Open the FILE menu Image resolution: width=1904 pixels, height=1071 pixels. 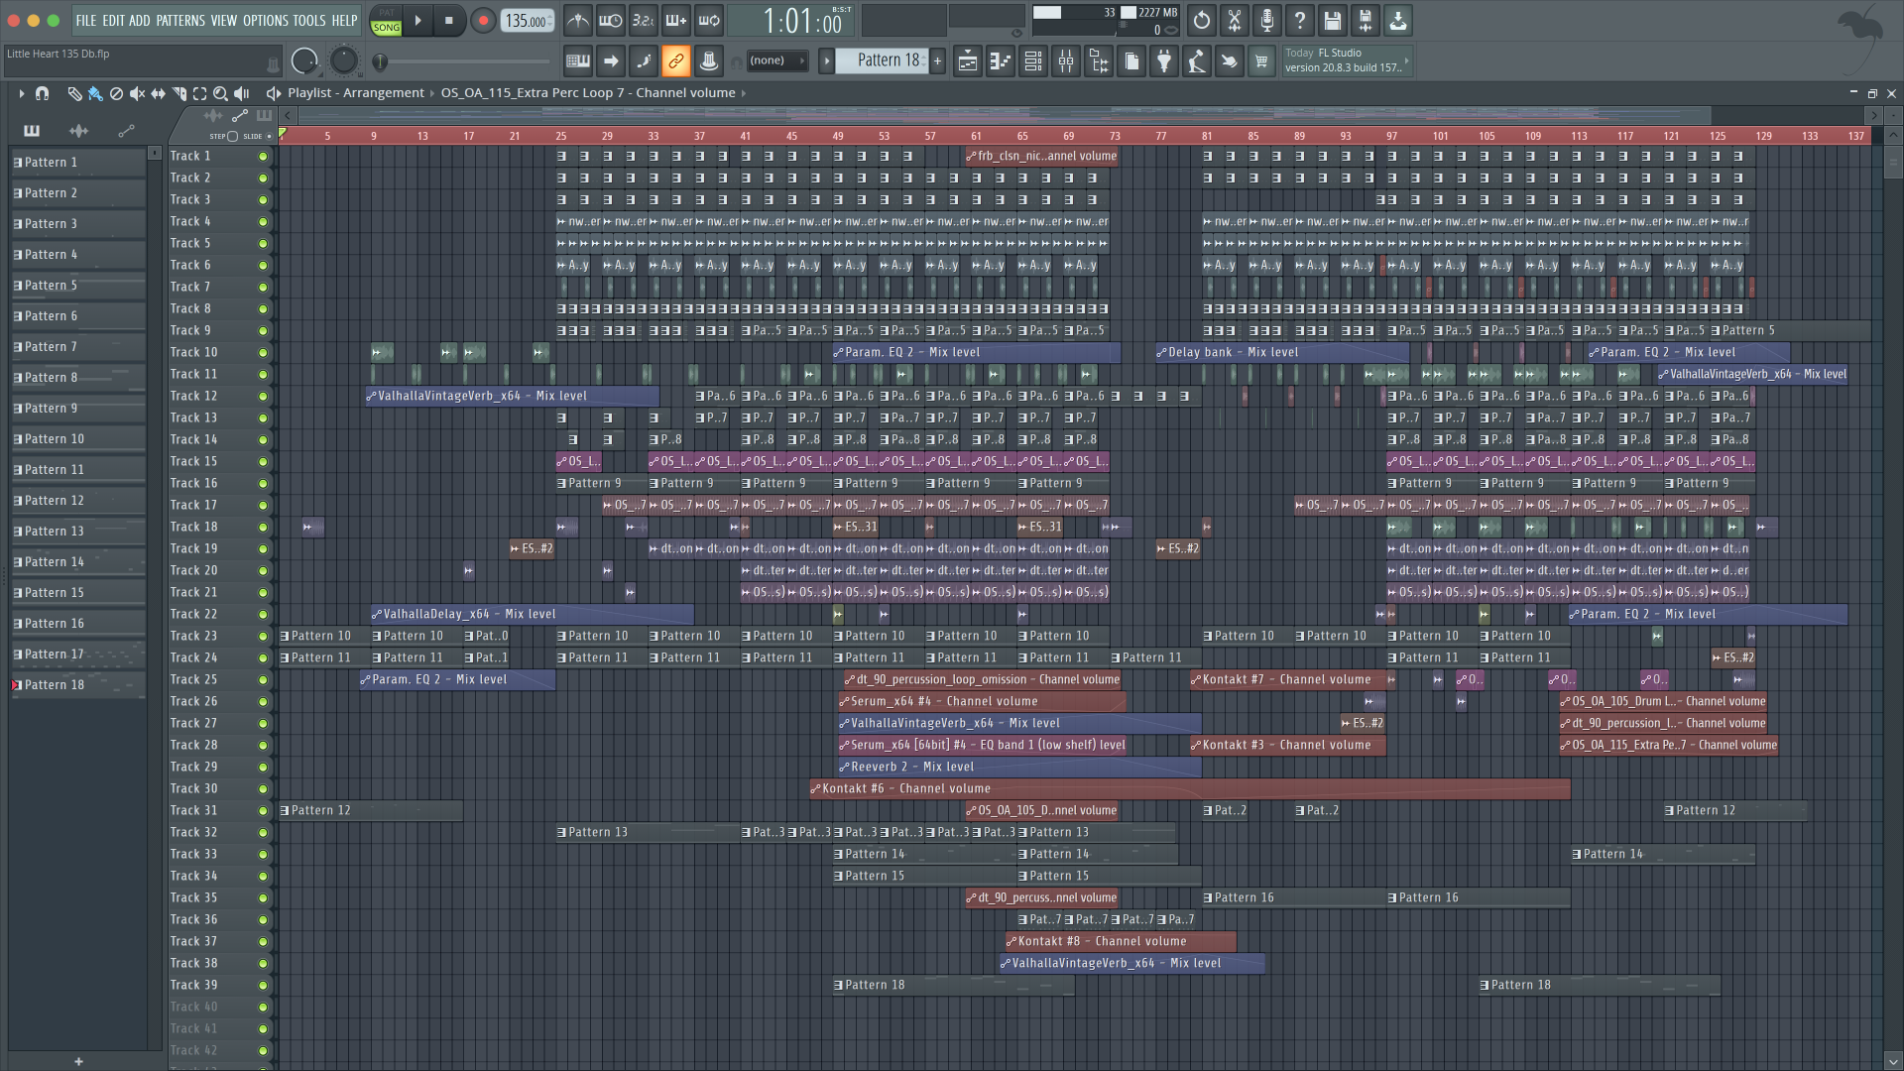coord(86,21)
